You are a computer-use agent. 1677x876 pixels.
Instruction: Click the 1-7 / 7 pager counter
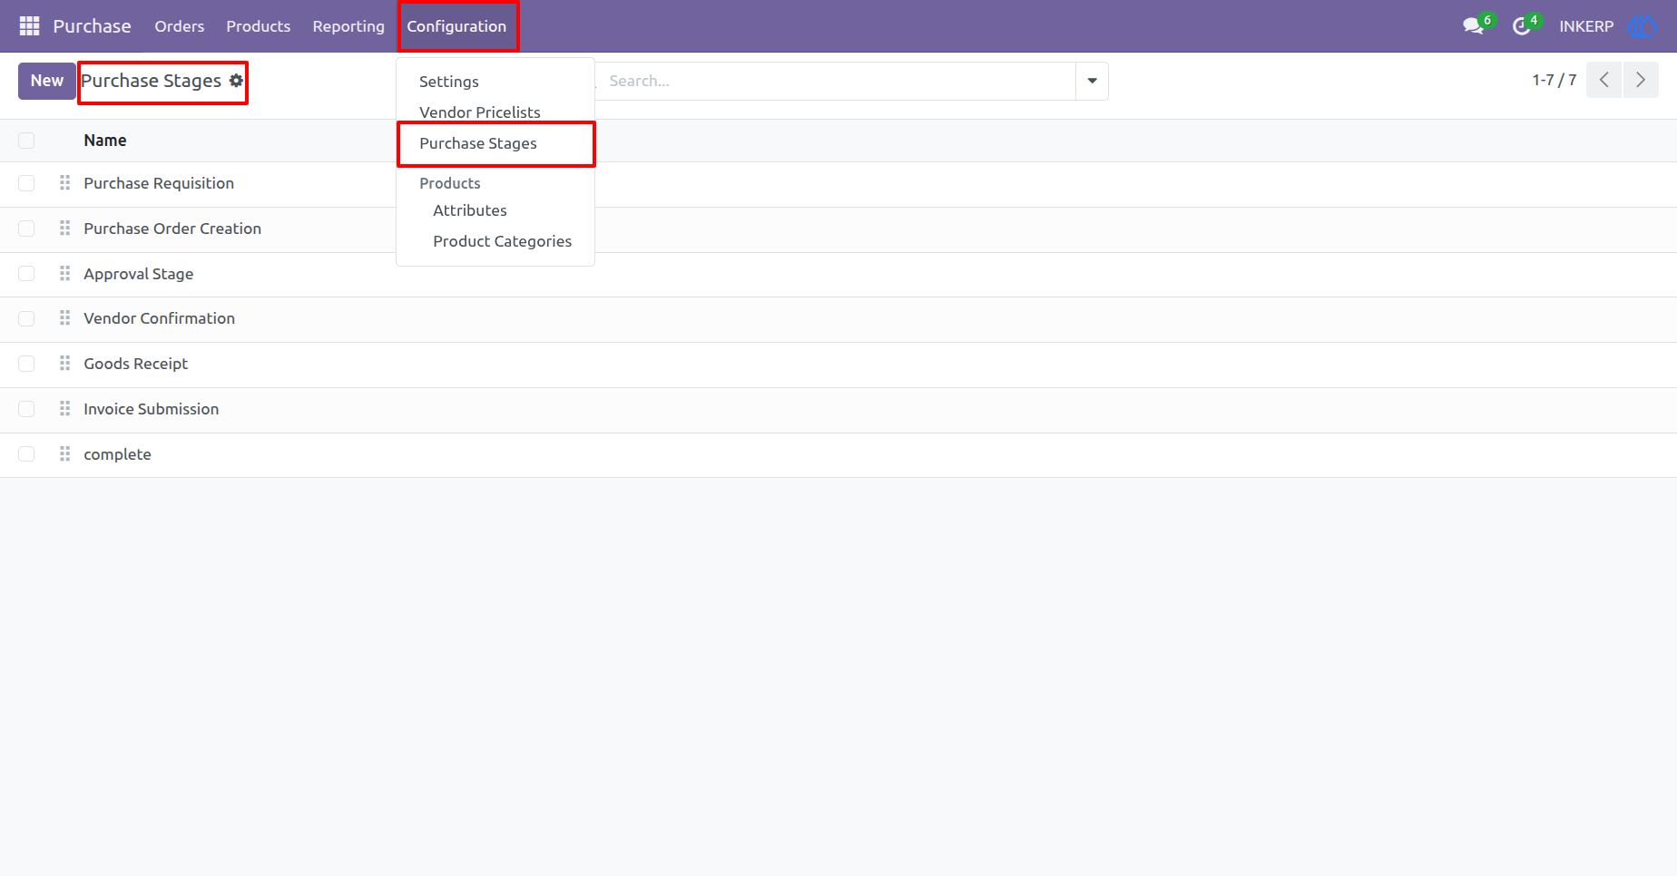click(1554, 80)
